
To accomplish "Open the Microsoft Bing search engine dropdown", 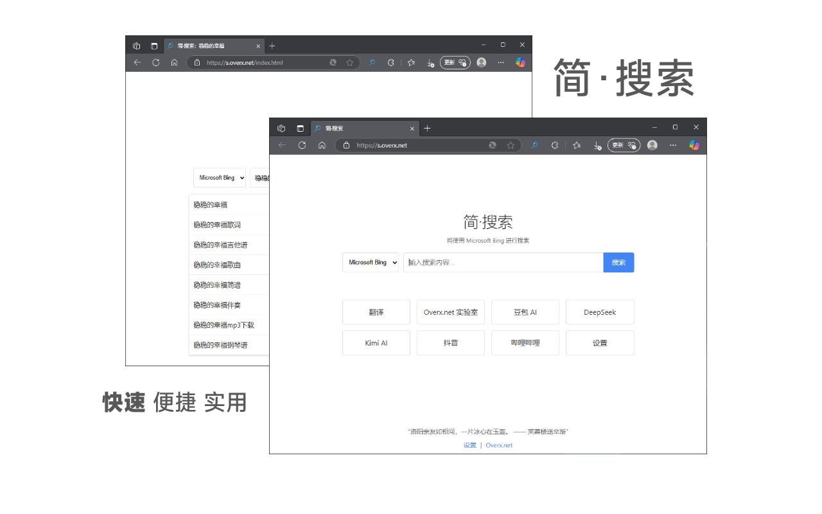I will point(371,262).
